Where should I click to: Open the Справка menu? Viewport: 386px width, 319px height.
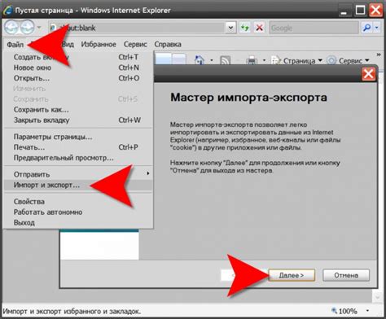[x=168, y=44]
